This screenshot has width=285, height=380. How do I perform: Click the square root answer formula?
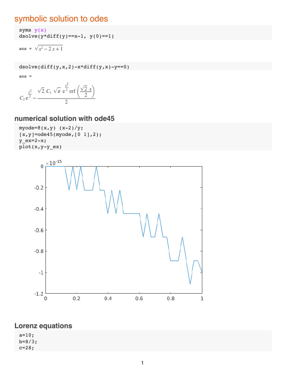(x=51, y=48)
